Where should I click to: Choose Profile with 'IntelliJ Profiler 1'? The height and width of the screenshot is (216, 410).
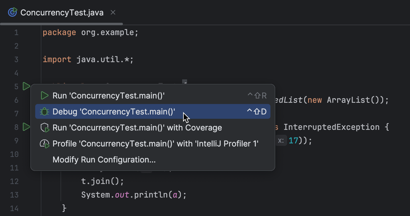click(x=156, y=143)
